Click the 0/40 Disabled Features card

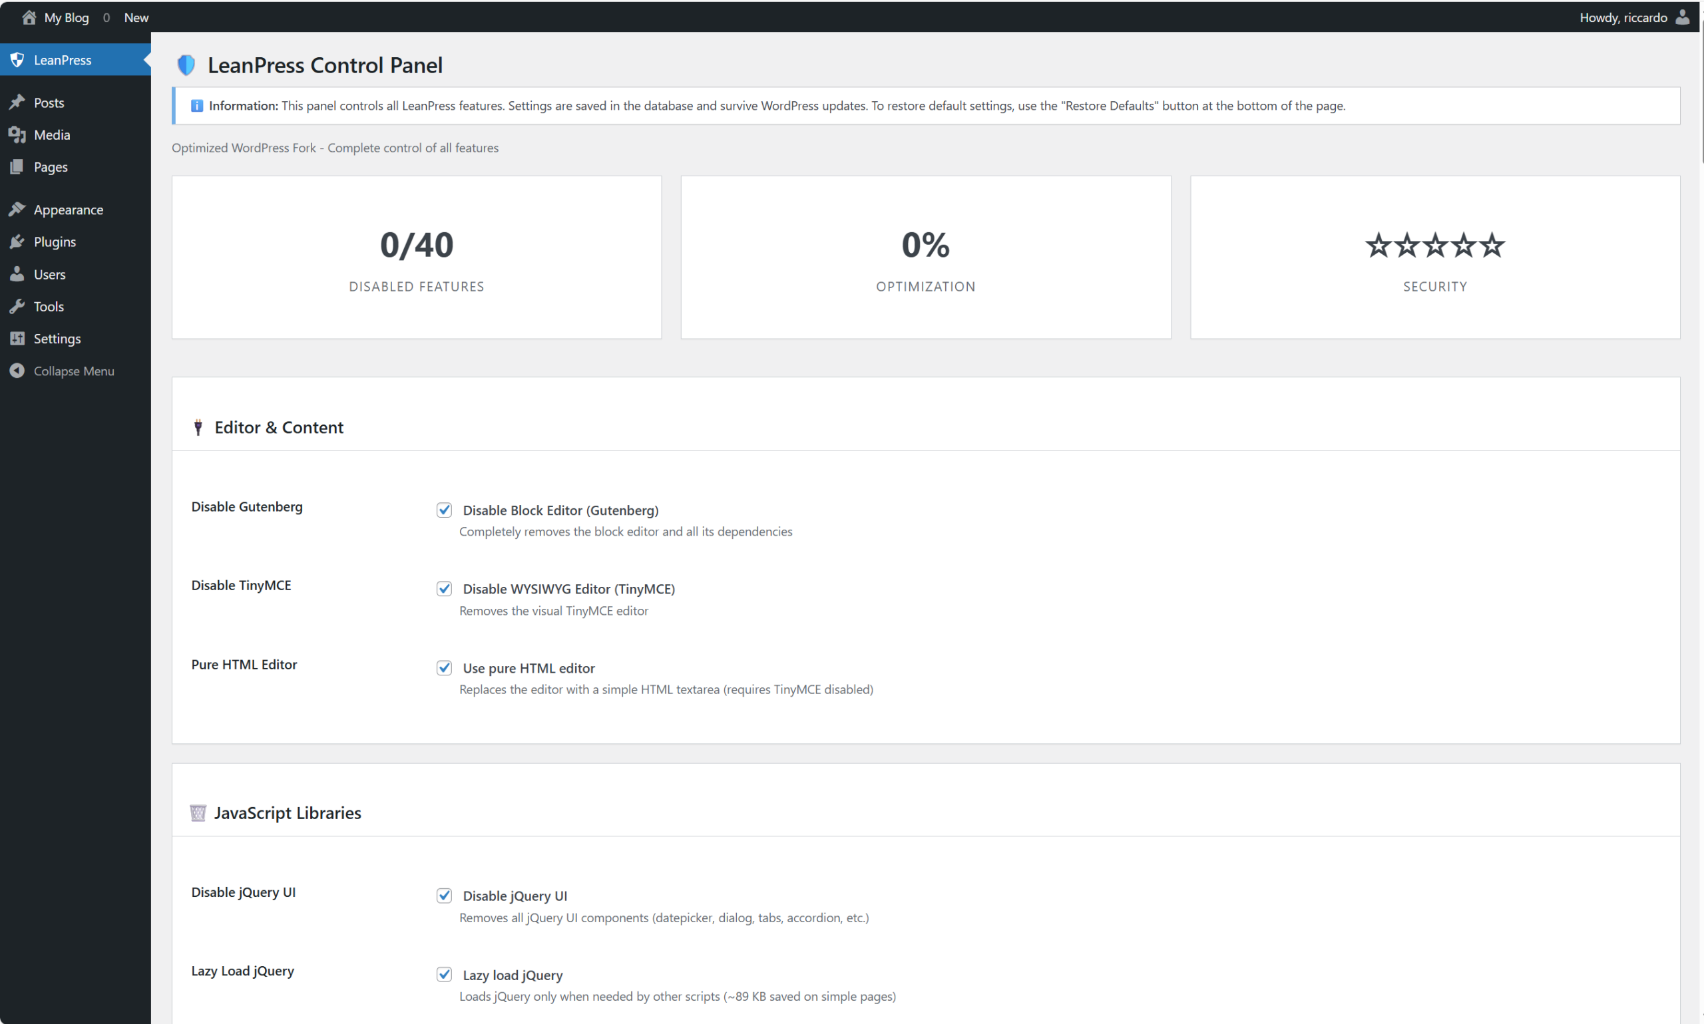click(416, 257)
